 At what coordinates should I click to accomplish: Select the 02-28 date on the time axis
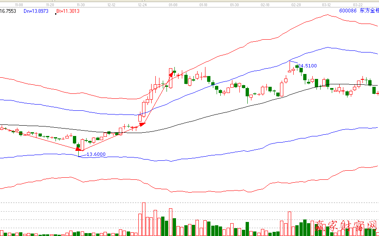(x=296, y=5)
